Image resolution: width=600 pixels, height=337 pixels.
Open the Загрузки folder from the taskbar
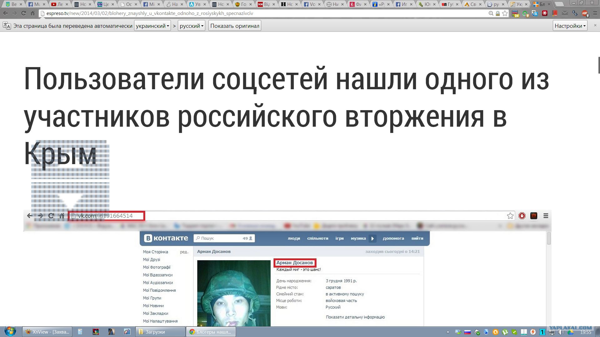pos(160,332)
